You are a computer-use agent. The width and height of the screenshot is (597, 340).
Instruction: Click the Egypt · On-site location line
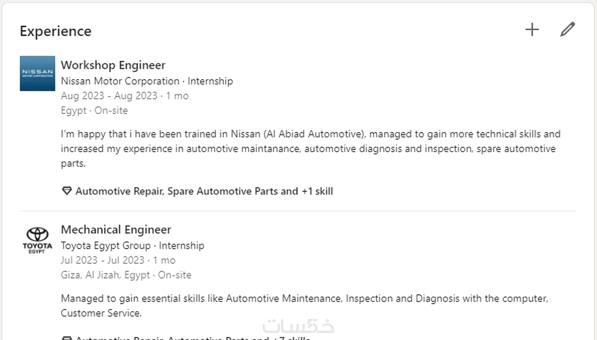(94, 110)
